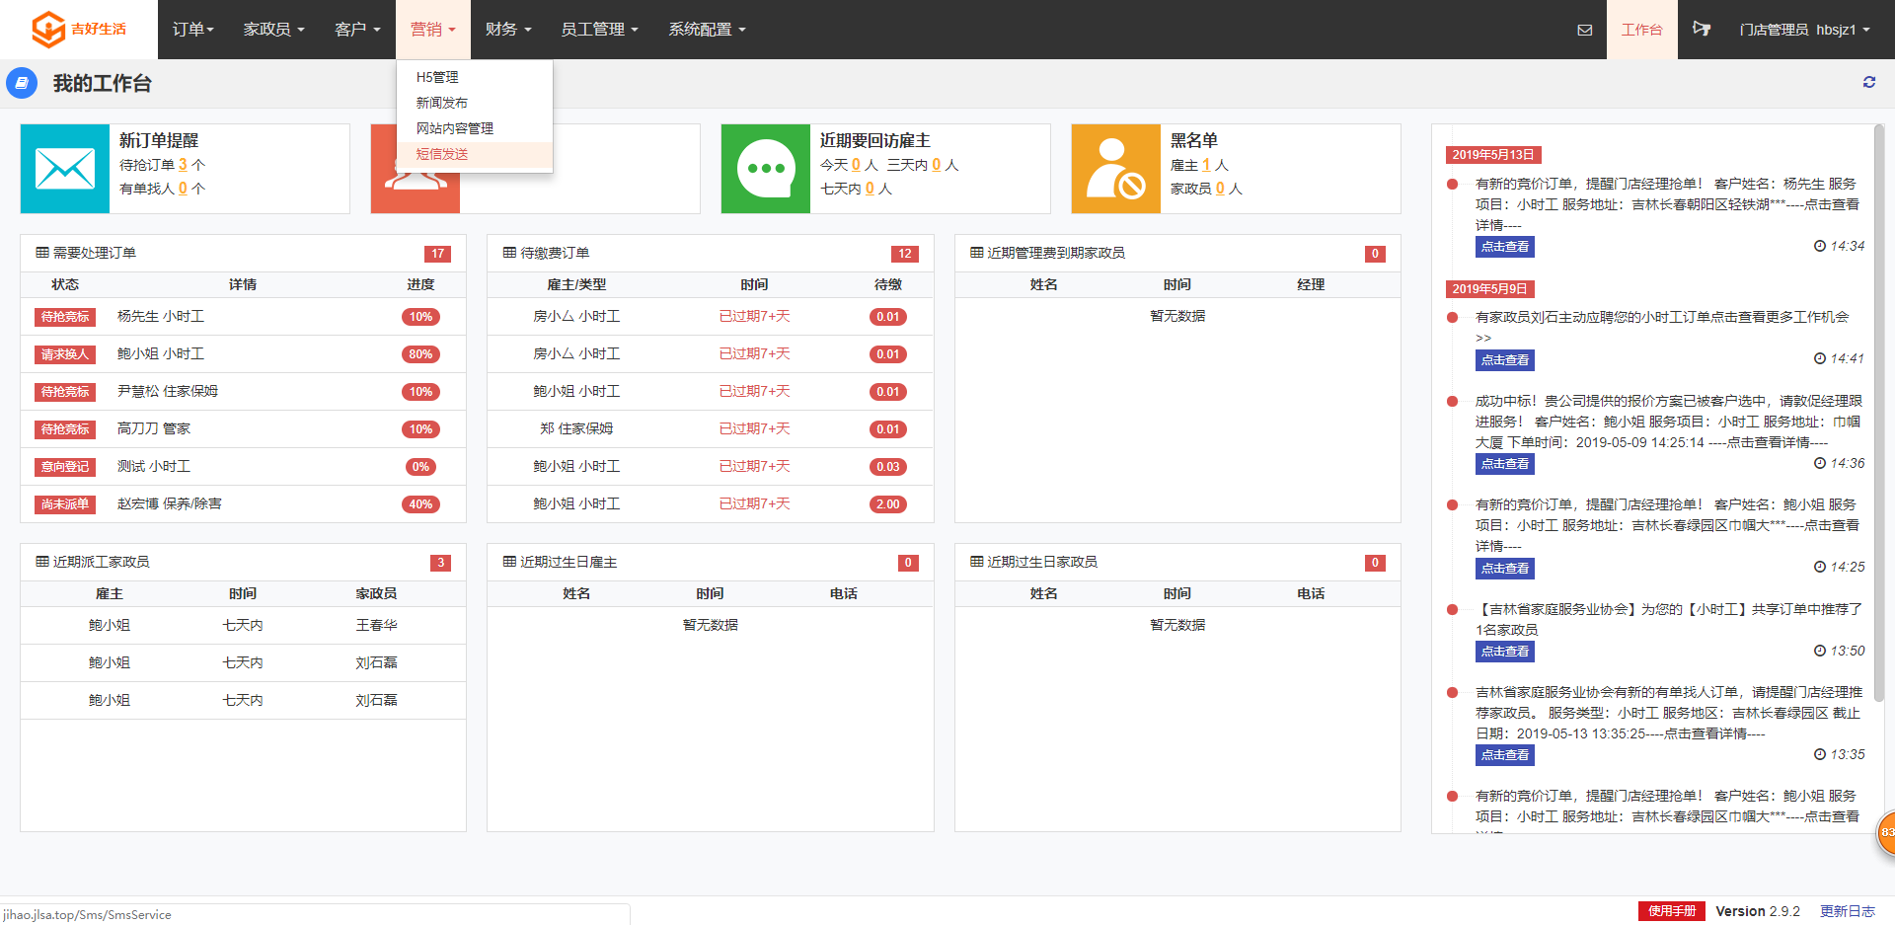Select 新闻发布 from the 营销 menu

click(474, 103)
